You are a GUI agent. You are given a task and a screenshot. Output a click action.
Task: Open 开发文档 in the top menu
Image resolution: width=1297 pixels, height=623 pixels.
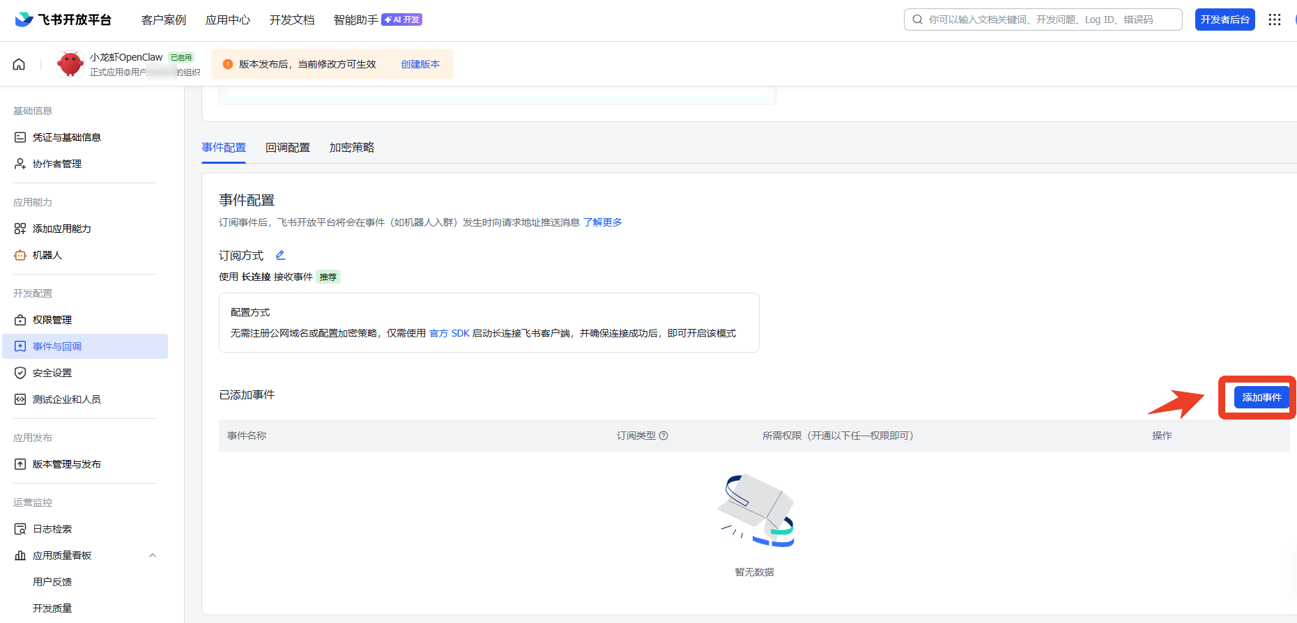tap(292, 20)
